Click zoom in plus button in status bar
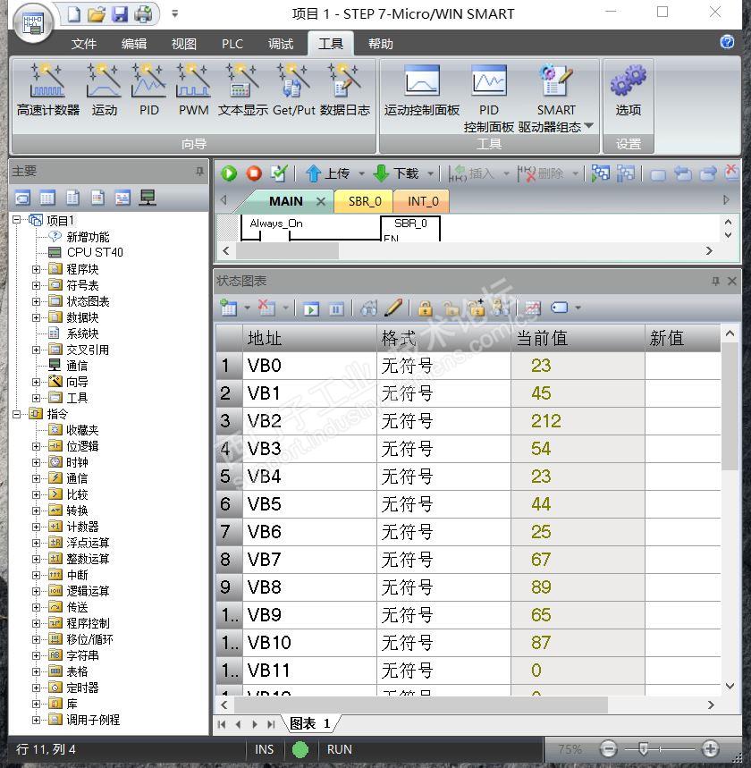The width and height of the screenshot is (751, 768). [711, 749]
